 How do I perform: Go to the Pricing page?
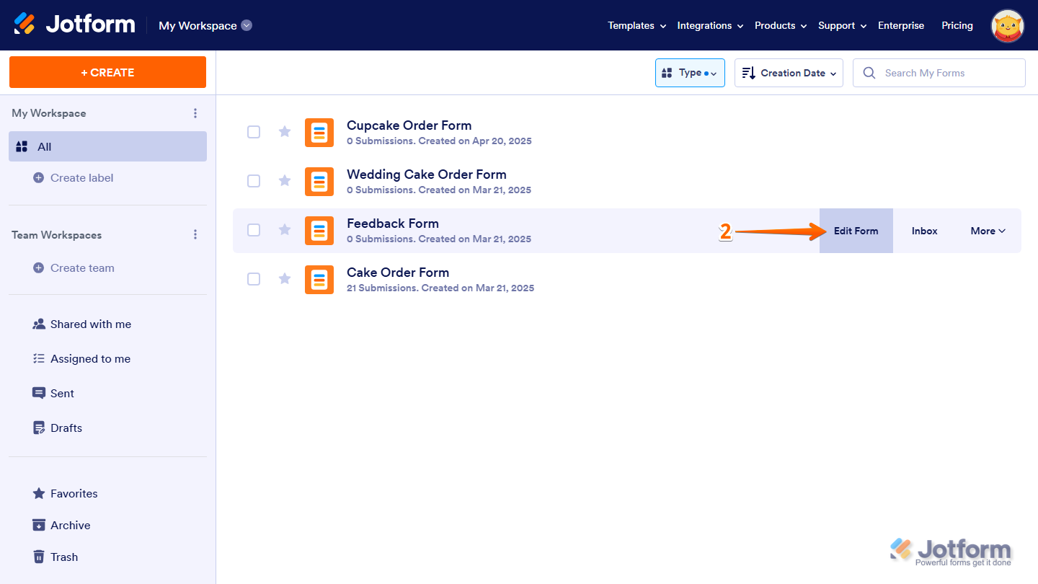[957, 25]
